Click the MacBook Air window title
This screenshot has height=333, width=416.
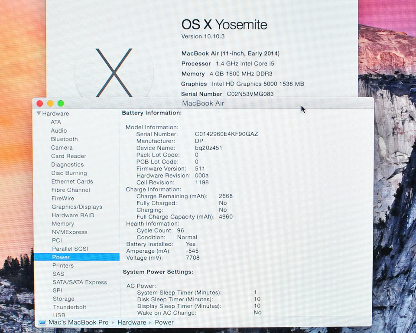(x=203, y=103)
